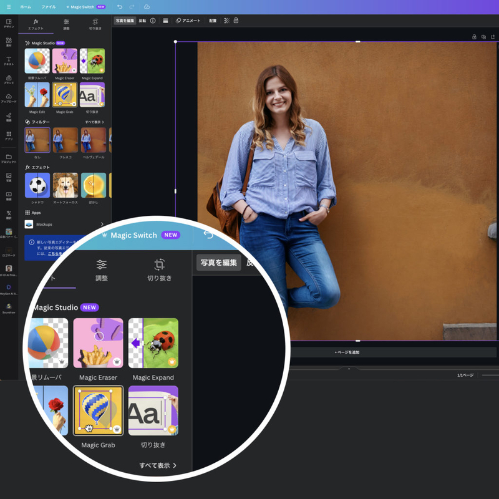
Task: Open the D-ID AI Presenters app
Action: click(x=9, y=271)
